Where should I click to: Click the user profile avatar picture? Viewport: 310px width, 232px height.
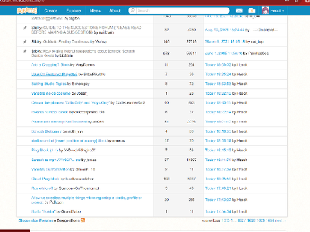tap(265, 10)
